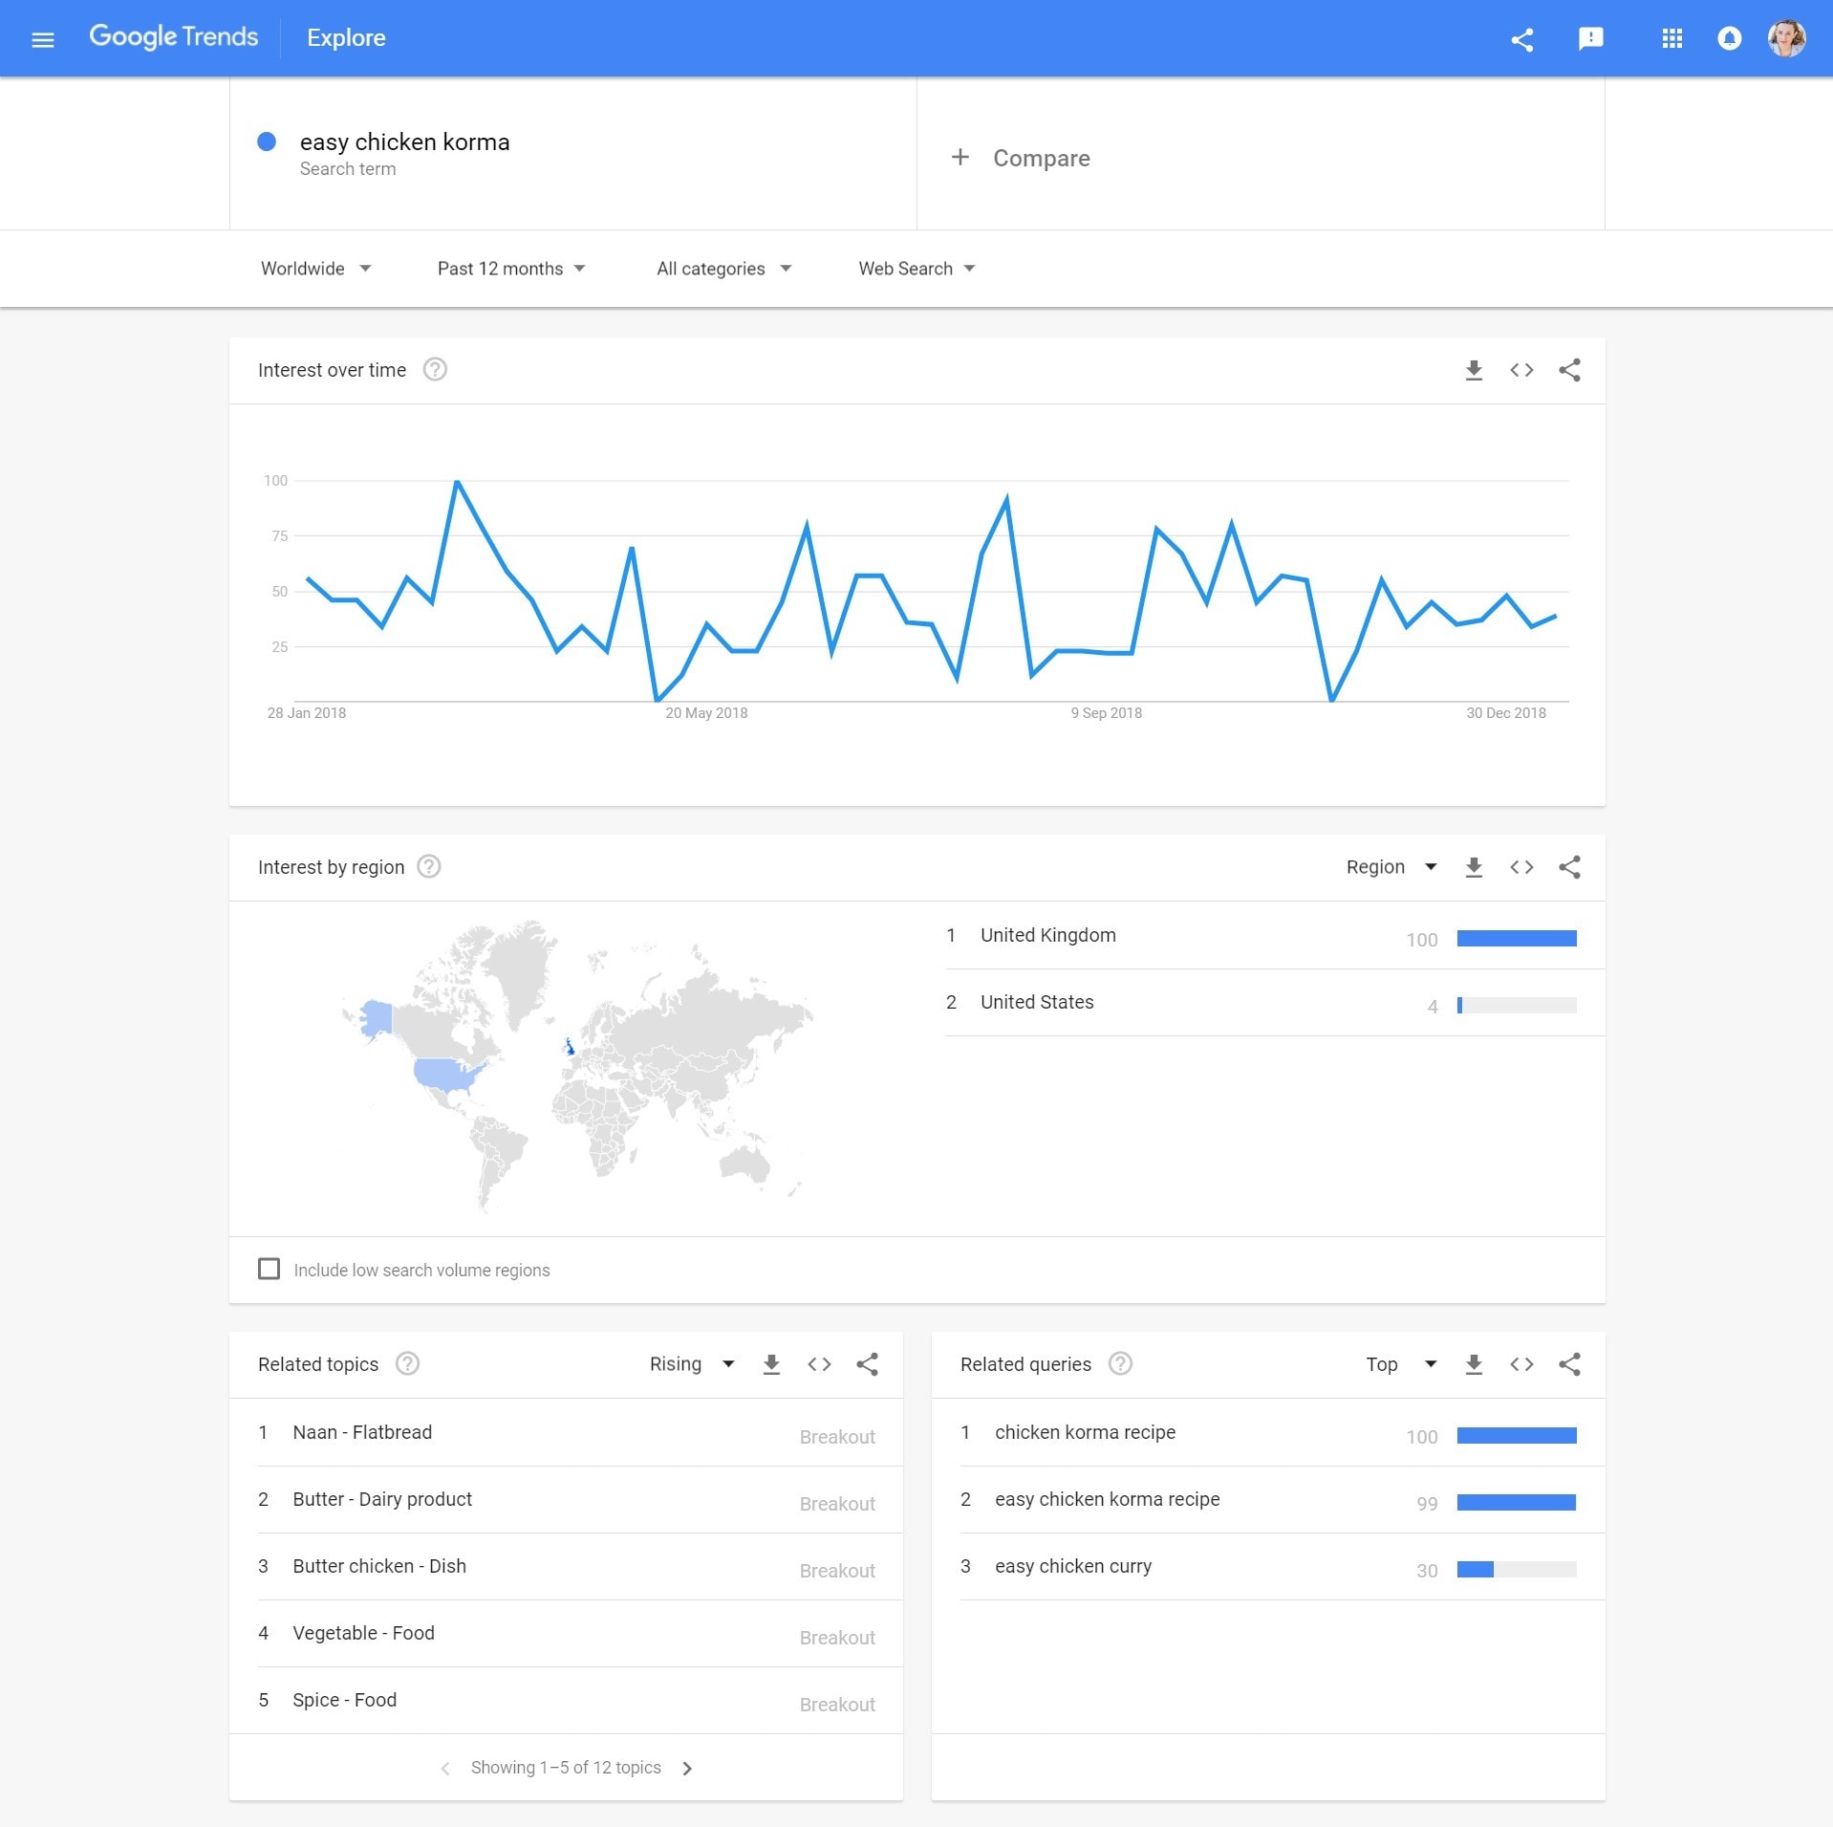The width and height of the screenshot is (1833, 1827).
Task: Go to next page of related topics
Action: [687, 1769]
